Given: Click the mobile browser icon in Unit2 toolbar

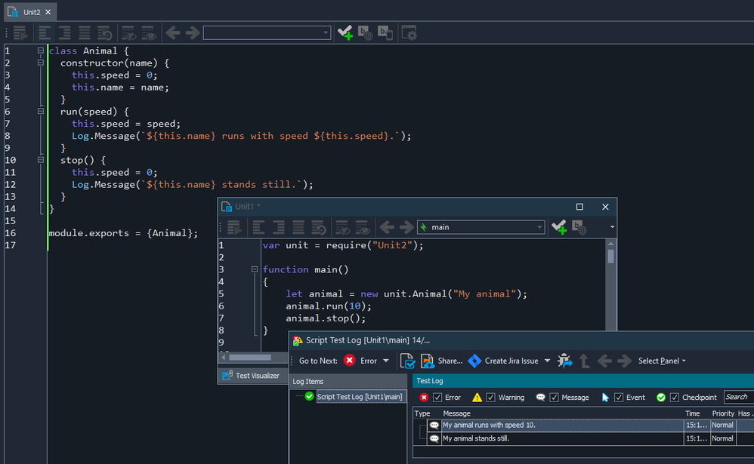Looking at the screenshot, I should click(x=385, y=32).
